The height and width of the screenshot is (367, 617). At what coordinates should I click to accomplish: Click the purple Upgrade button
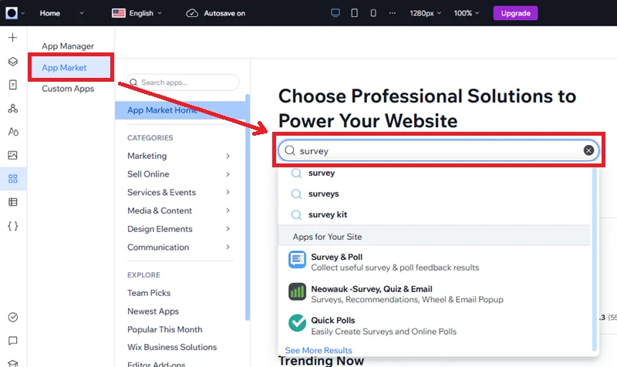click(x=515, y=13)
